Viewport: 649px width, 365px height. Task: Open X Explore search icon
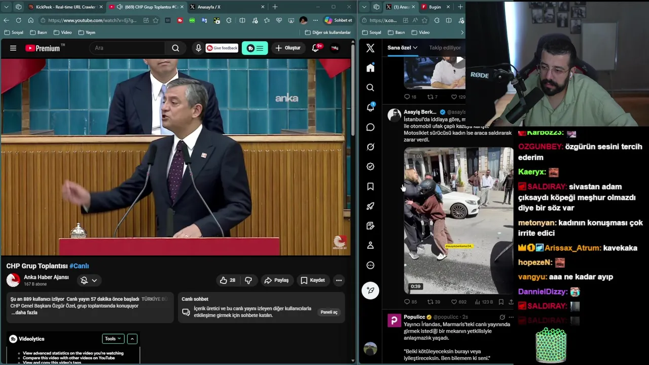pos(370,88)
